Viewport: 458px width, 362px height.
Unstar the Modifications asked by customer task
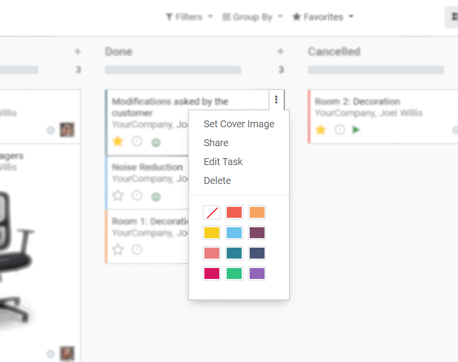click(118, 141)
